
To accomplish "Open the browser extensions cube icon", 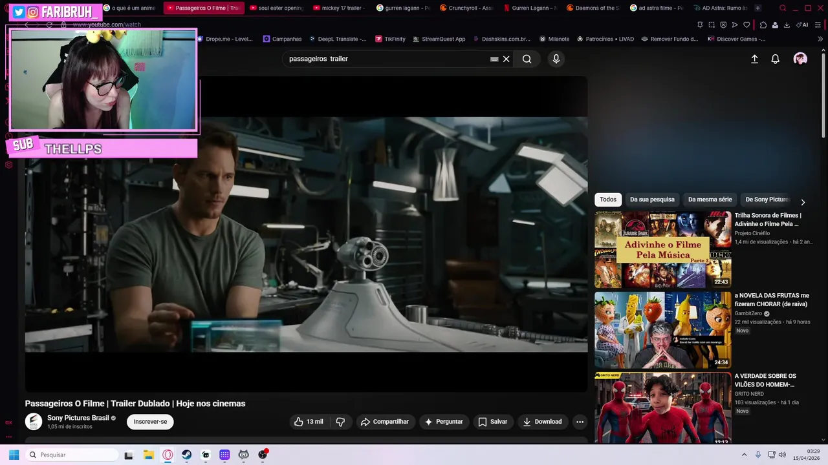I will [x=763, y=25].
